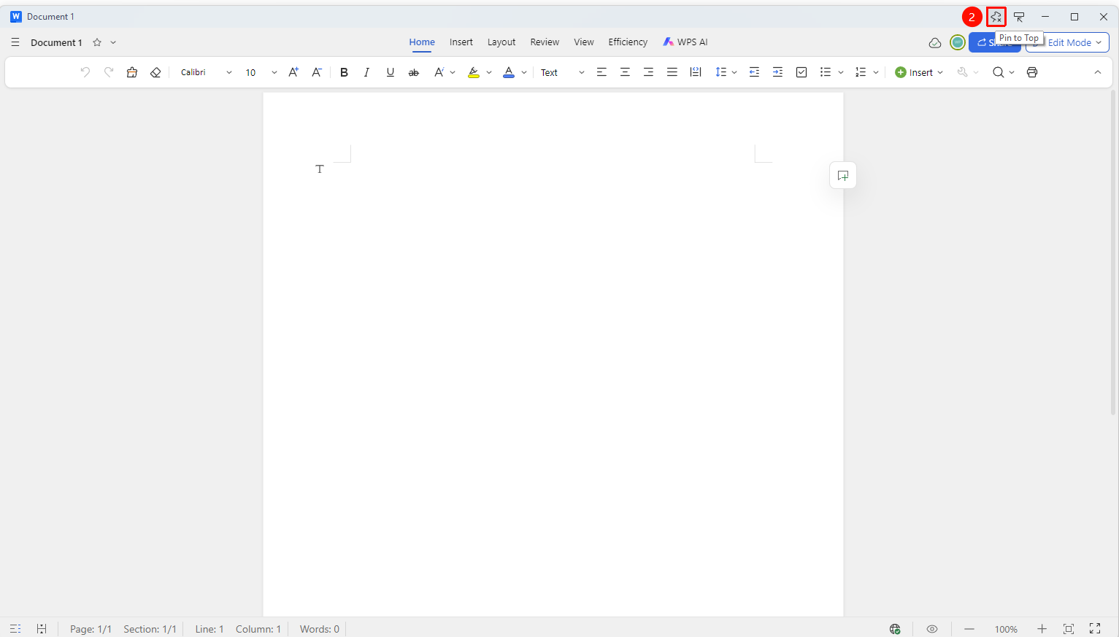Screen dimensions: 1119x637
Task: Click the Strikethrough icon
Action: (x=414, y=72)
